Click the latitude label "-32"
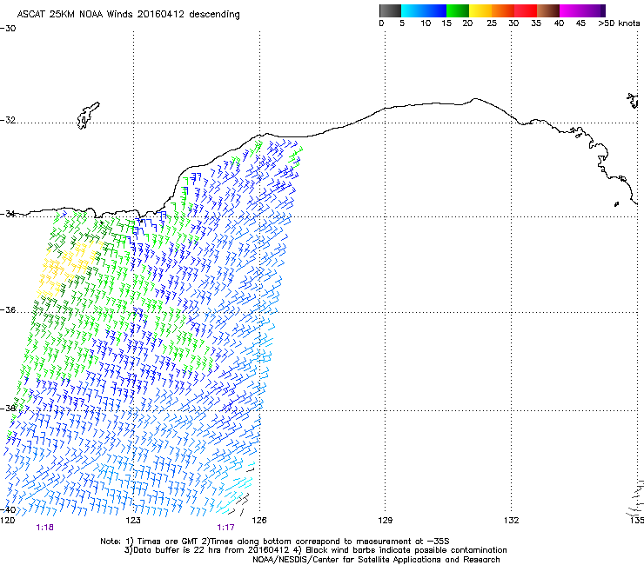Image resolution: width=644 pixels, height=565 pixels. [8, 120]
